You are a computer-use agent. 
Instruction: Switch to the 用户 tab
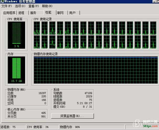click(74, 13)
